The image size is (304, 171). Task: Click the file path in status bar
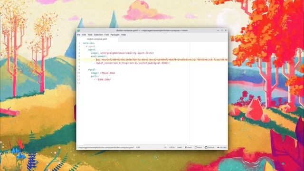coord(106,148)
